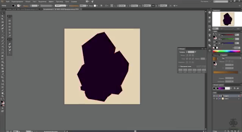Toggle lock on bottom layer Слой 1
The image size is (242, 132).
click(x=217, y=98)
